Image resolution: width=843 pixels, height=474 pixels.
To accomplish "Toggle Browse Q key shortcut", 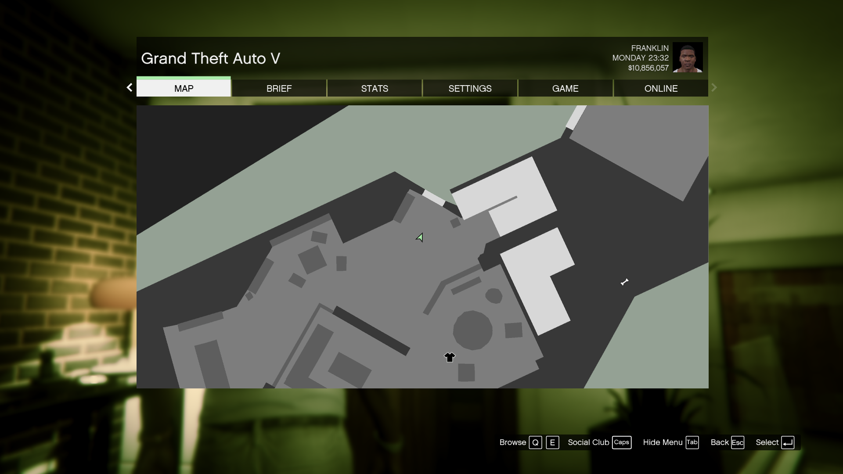I will (535, 442).
